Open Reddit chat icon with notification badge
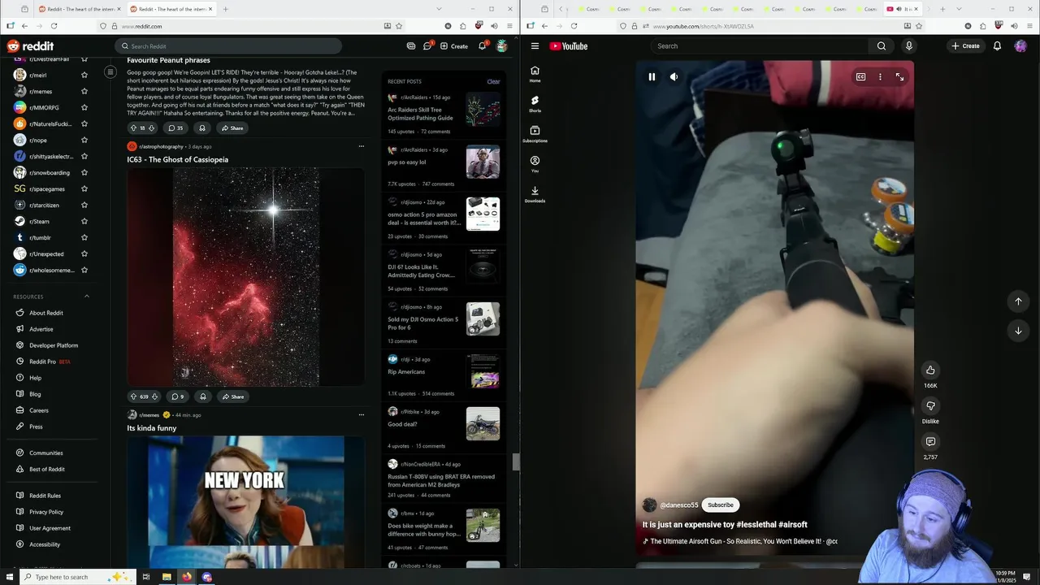This screenshot has height=585, width=1040. pyautogui.click(x=427, y=46)
